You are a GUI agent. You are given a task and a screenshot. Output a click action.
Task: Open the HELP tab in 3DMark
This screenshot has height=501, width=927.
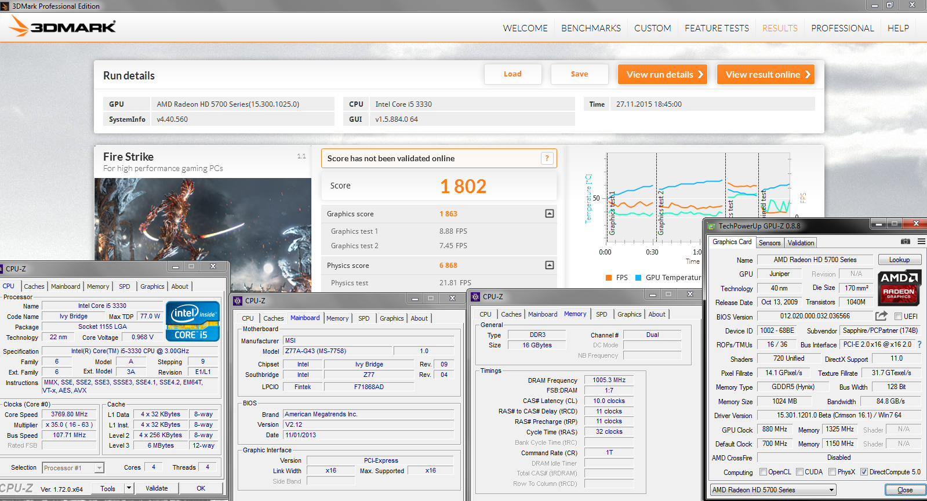(898, 28)
